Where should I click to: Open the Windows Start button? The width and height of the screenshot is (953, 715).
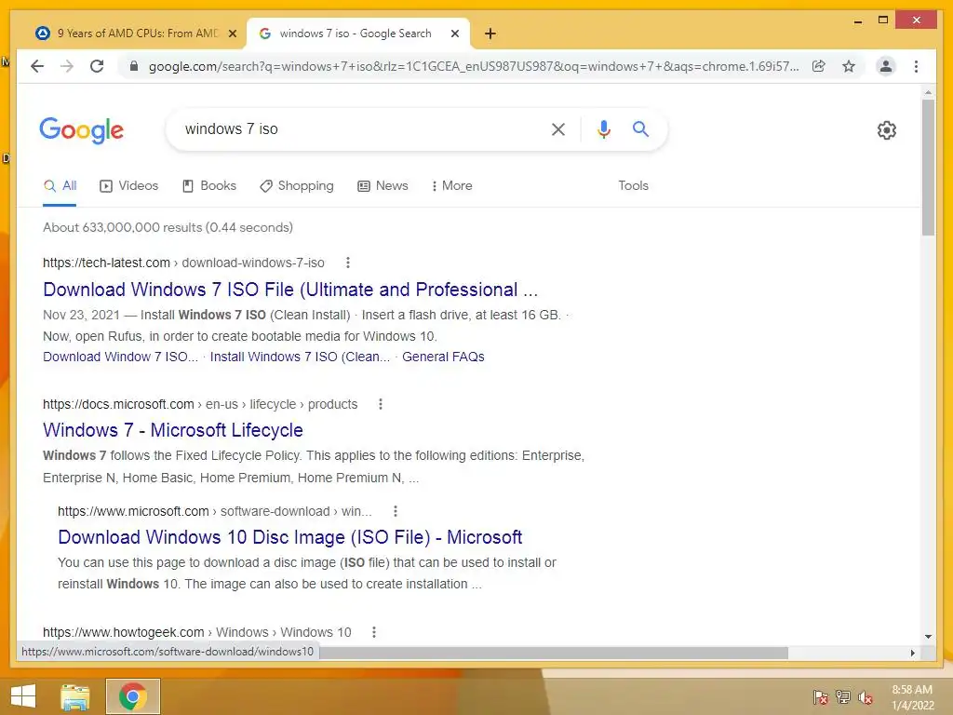tap(23, 696)
